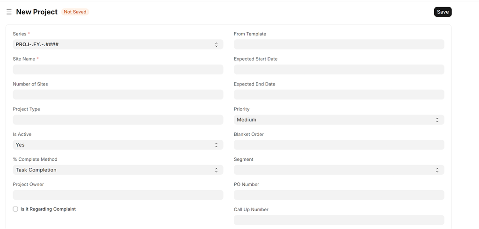Open the Expected Start Date field

[x=339, y=70]
